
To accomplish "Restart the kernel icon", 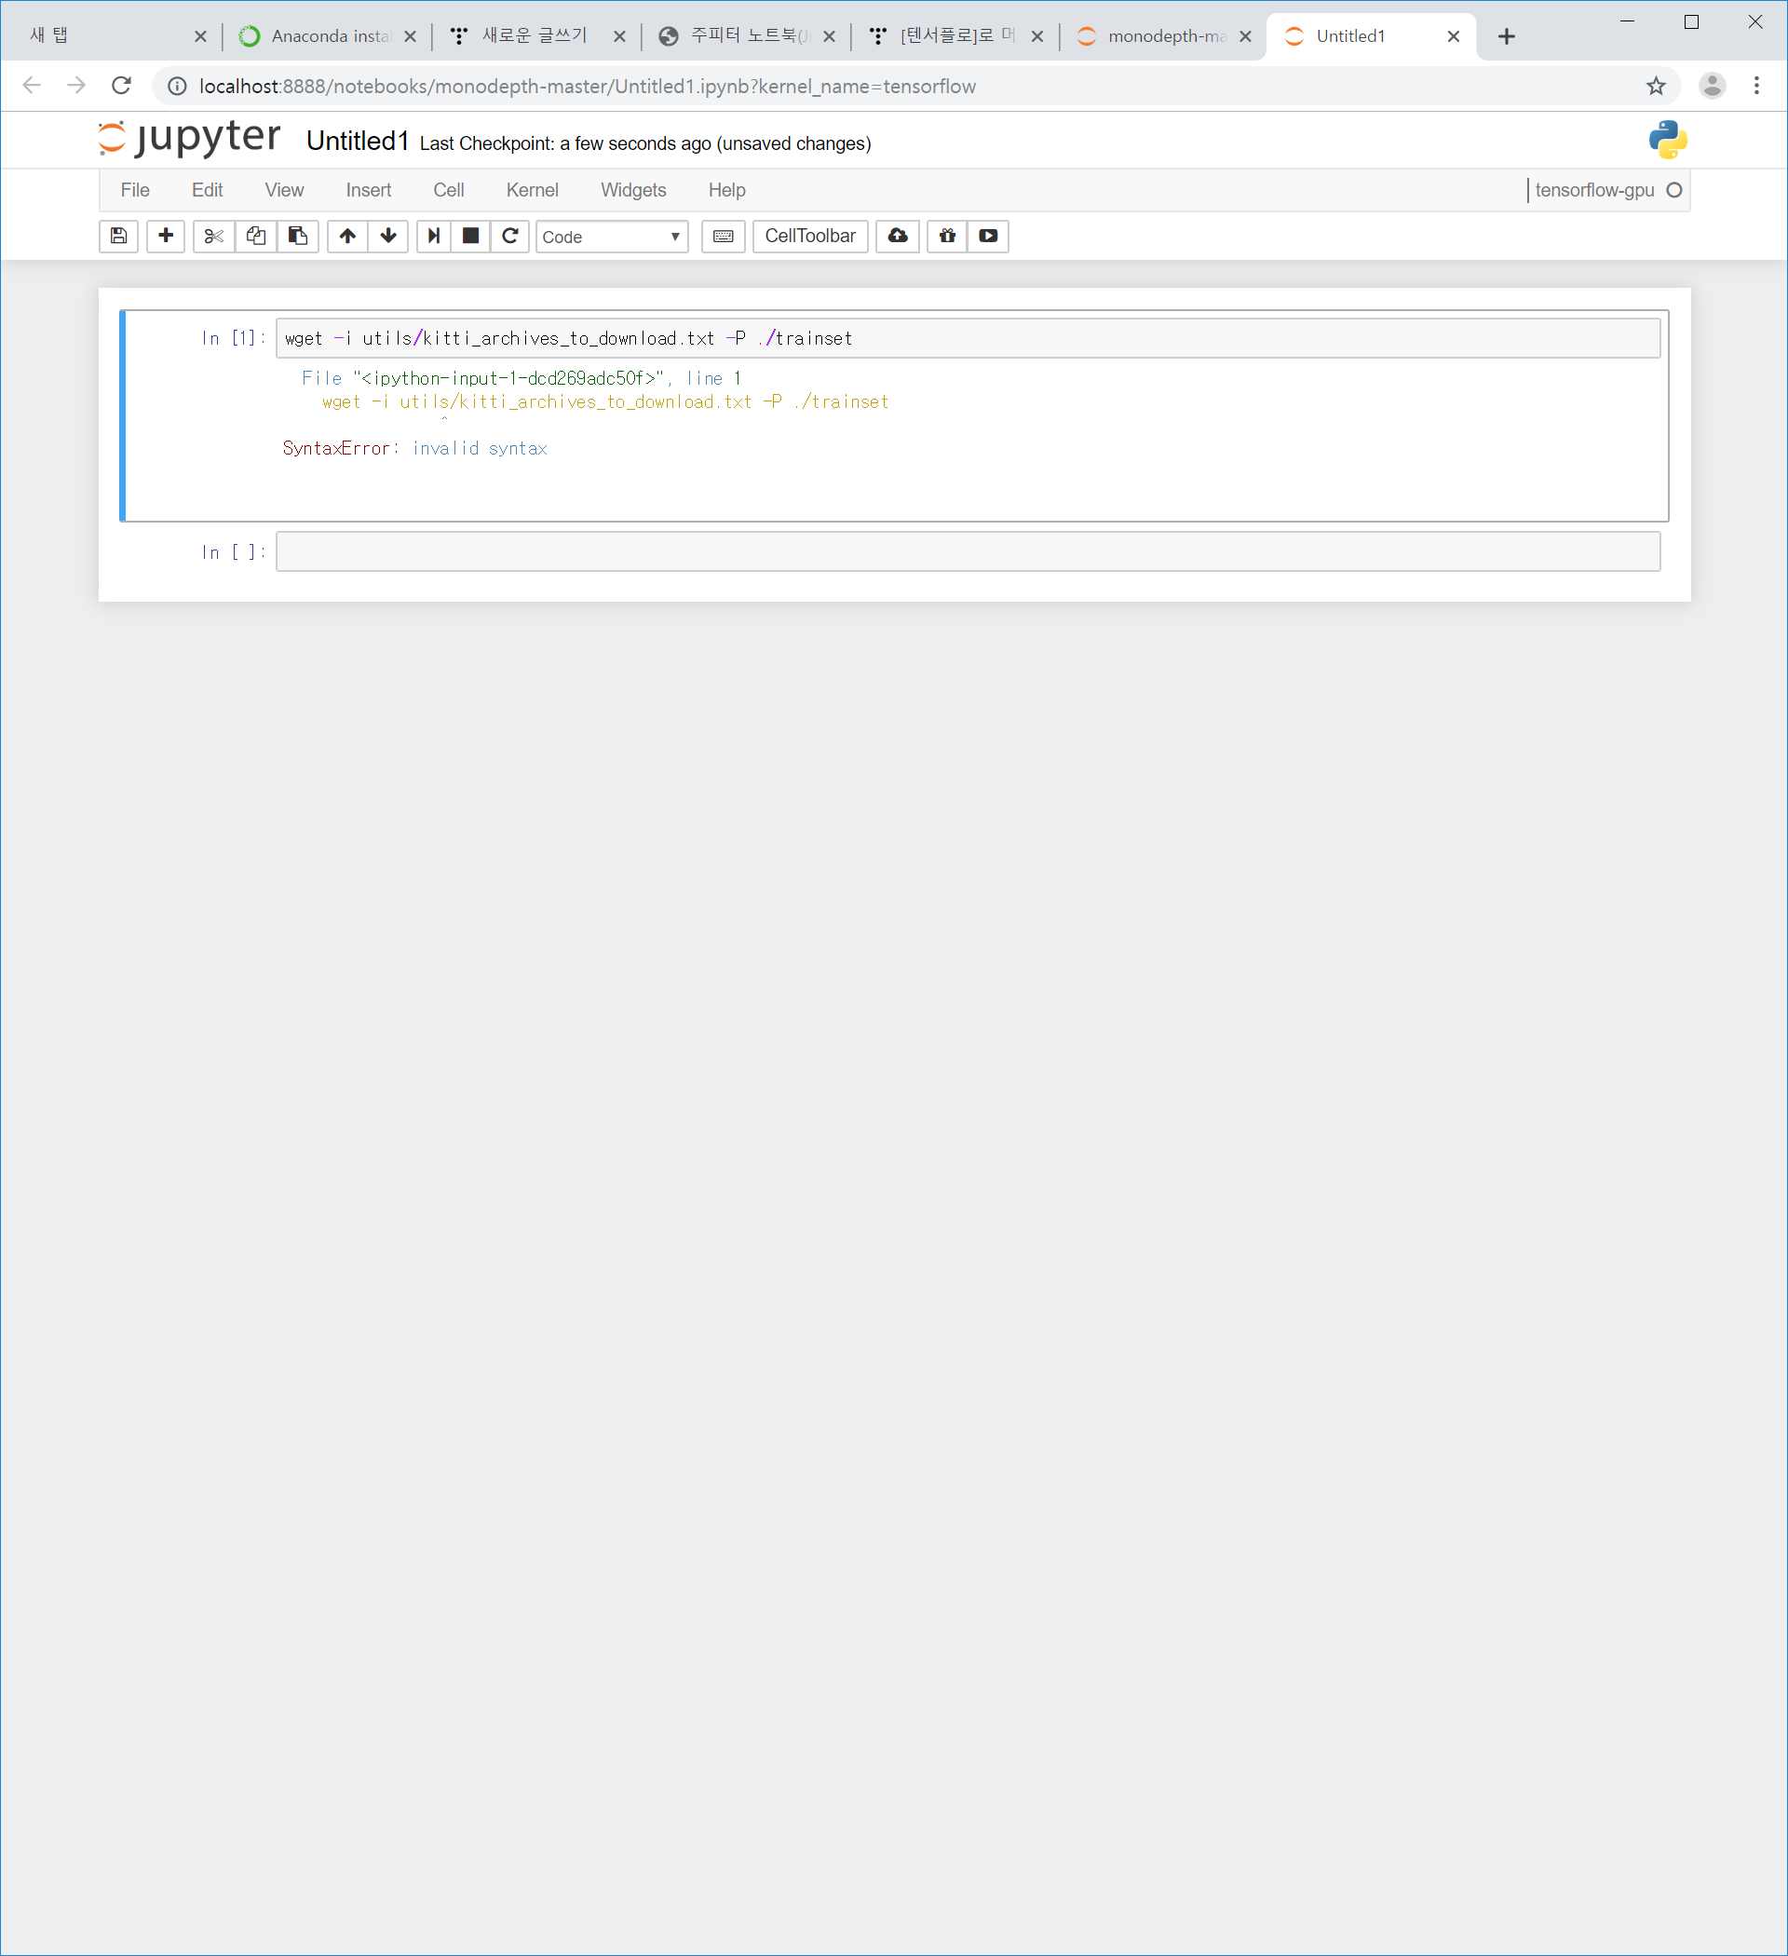I will point(510,236).
